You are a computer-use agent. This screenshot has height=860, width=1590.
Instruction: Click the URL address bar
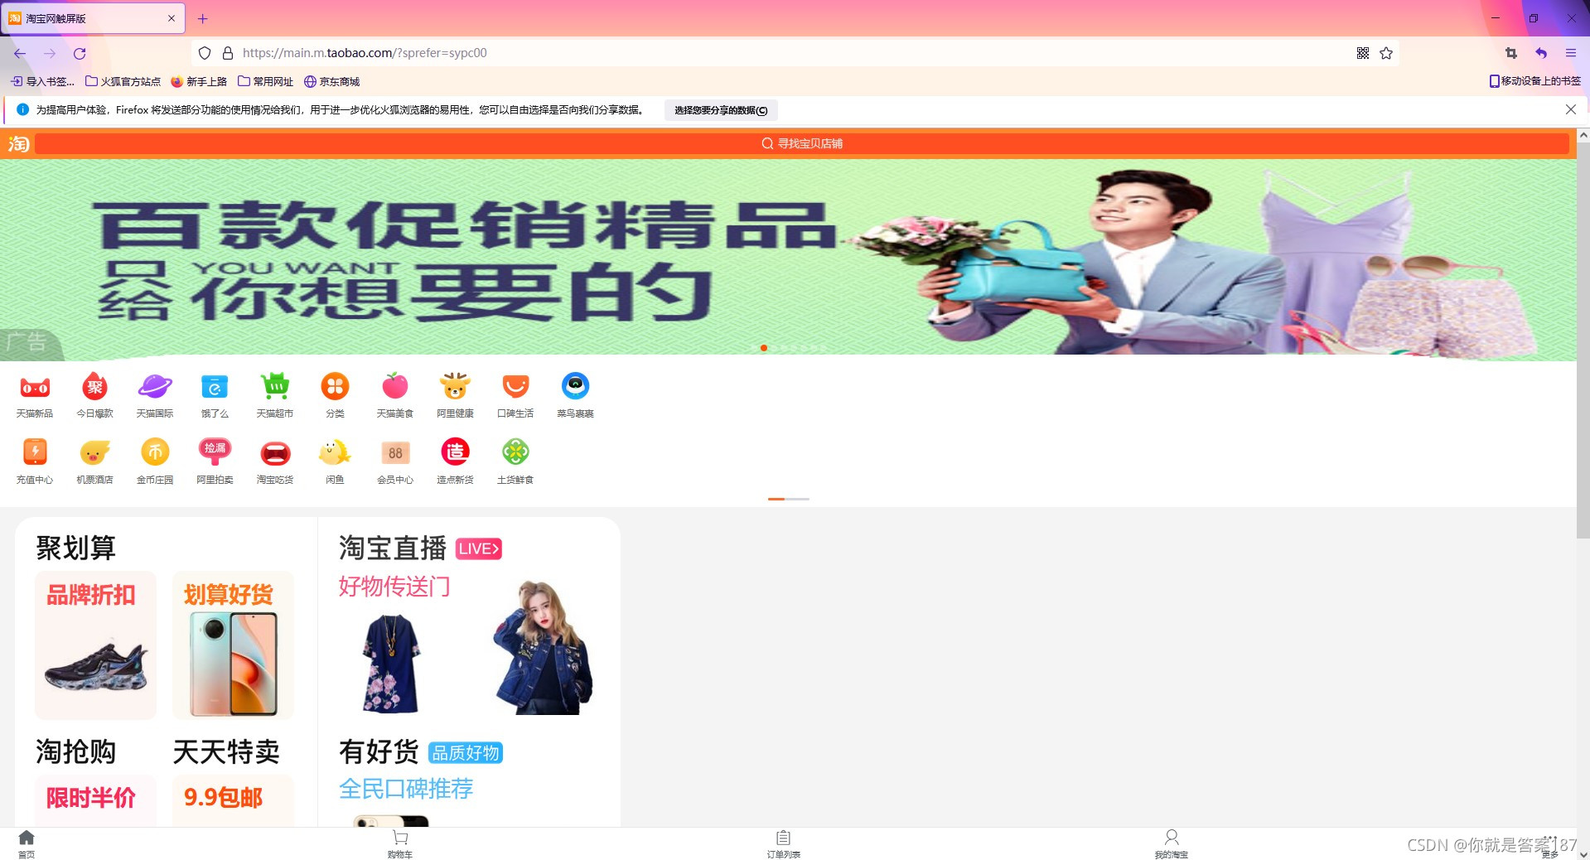[795, 53]
